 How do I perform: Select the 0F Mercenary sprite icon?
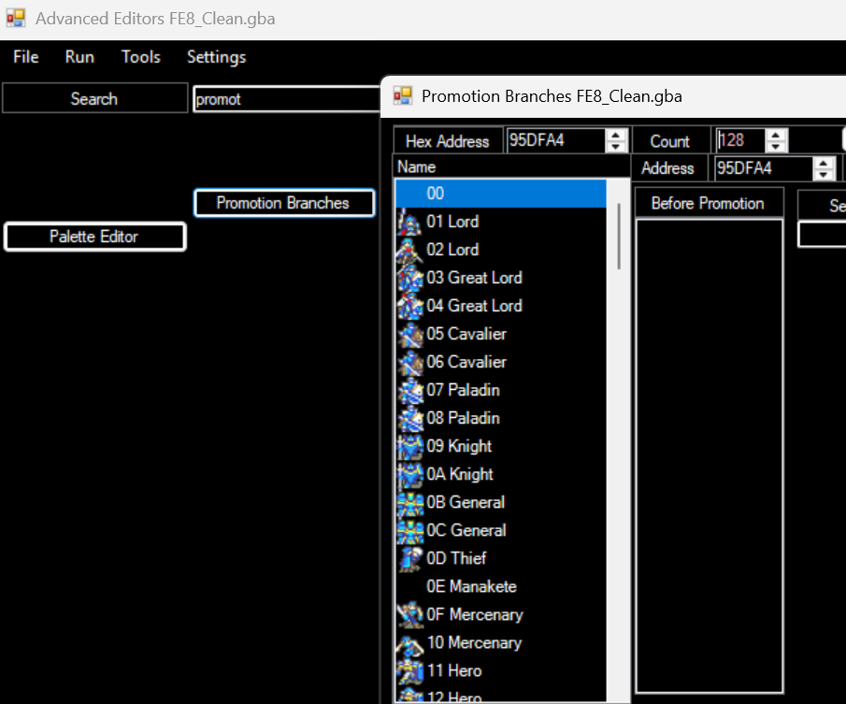(x=410, y=614)
